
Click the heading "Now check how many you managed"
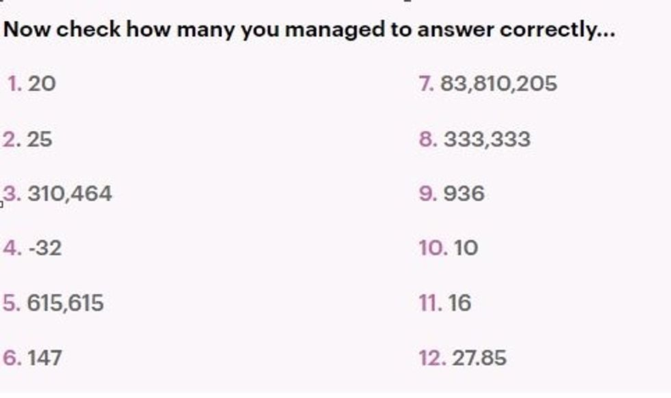(x=309, y=30)
